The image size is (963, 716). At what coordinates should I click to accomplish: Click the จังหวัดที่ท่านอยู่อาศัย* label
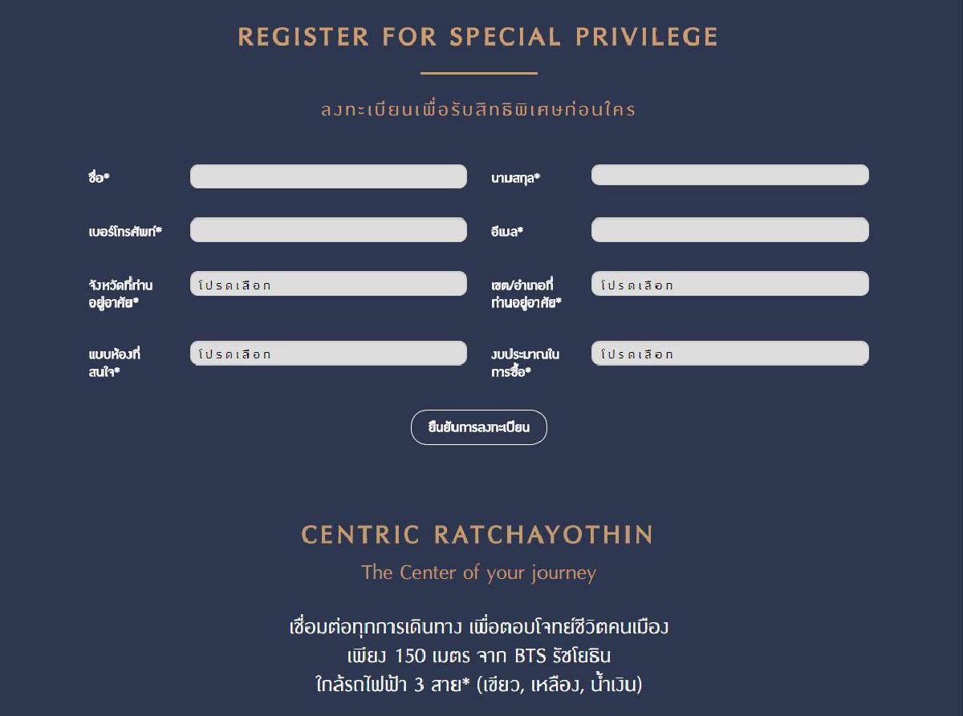pyautogui.click(x=120, y=293)
